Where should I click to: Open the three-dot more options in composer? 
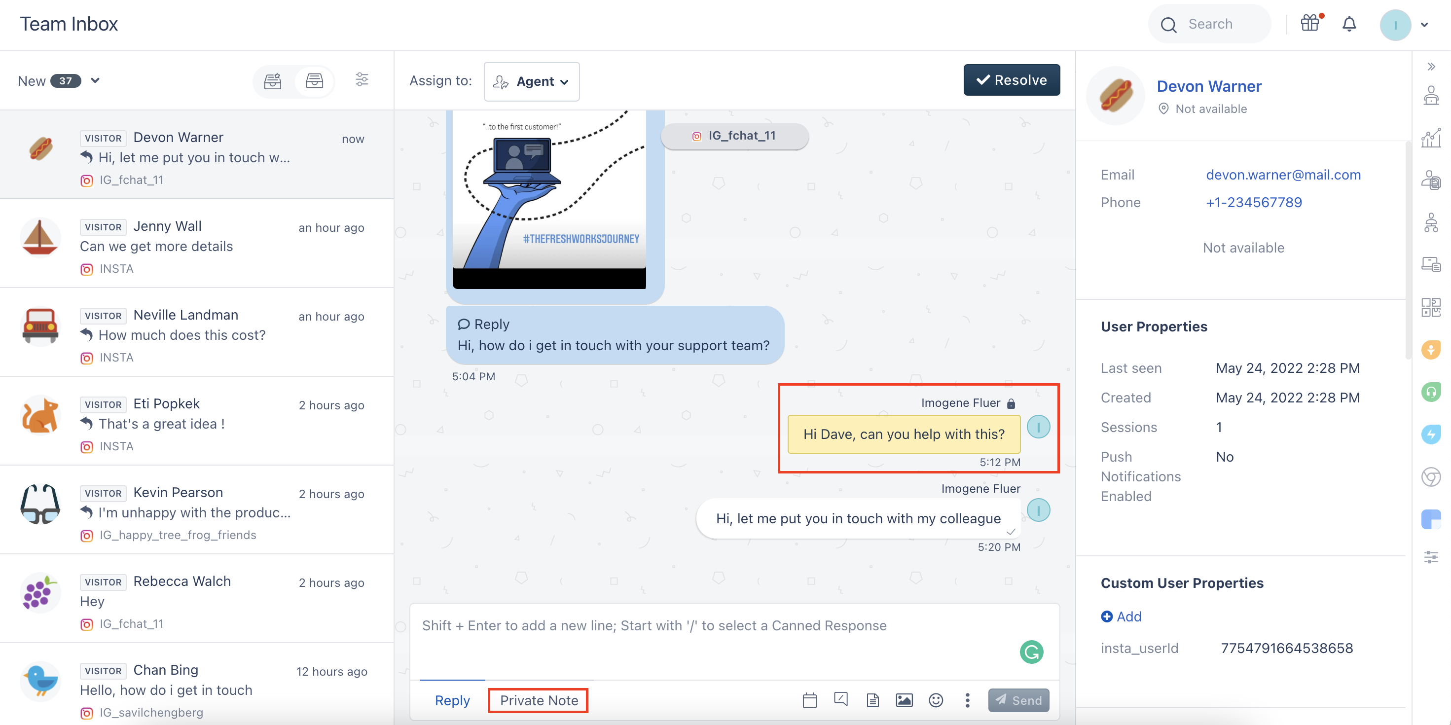[967, 700]
